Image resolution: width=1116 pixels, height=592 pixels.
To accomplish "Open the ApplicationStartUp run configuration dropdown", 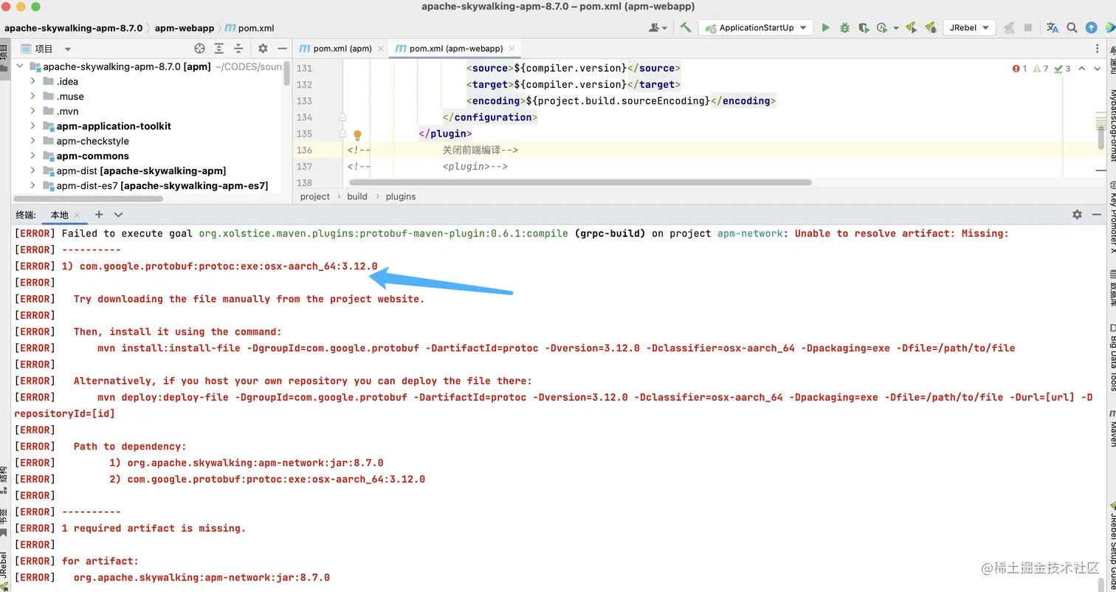I will pyautogui.click(x=756, y=28).
